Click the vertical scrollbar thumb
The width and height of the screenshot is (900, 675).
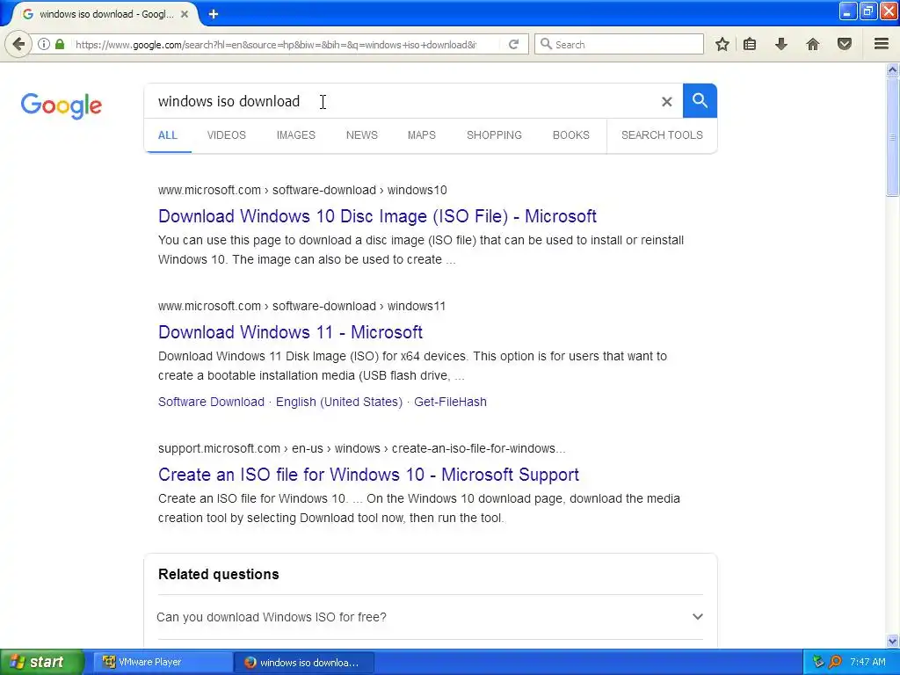click(892, 137)
